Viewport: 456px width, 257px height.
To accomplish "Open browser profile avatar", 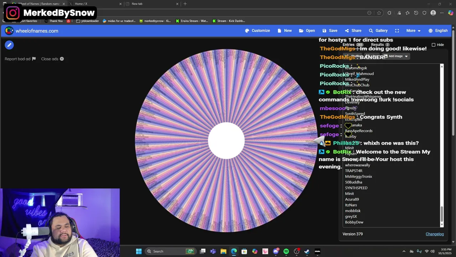I will pyautogui.click(x=433, y=13).
